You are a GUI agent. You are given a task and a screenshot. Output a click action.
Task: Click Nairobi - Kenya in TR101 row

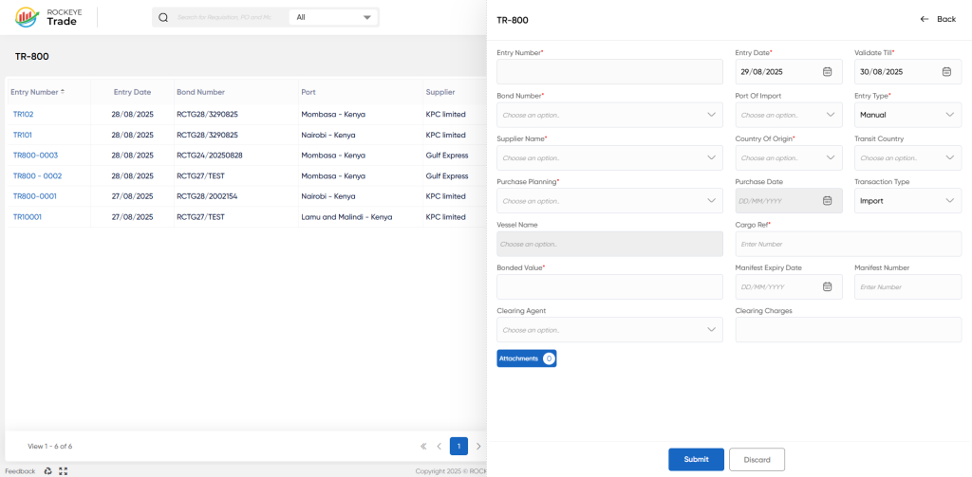pos(327,135)
